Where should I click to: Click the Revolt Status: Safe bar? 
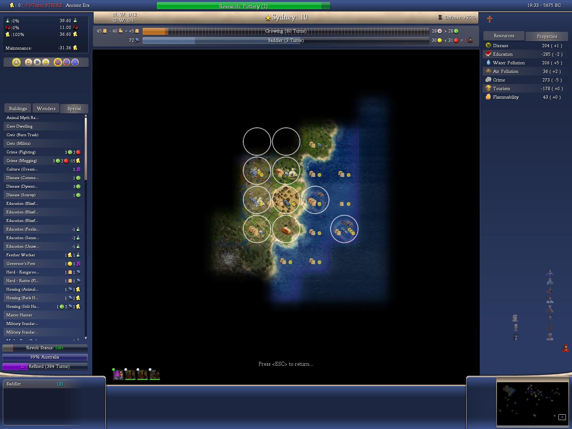[x=45, y=348]
